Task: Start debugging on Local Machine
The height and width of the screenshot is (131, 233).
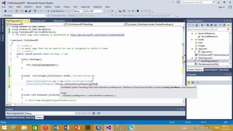Action: pos(55,11)
